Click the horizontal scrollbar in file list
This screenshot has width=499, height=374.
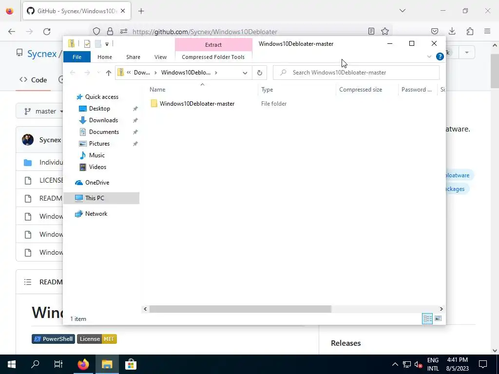coord(240,309)
